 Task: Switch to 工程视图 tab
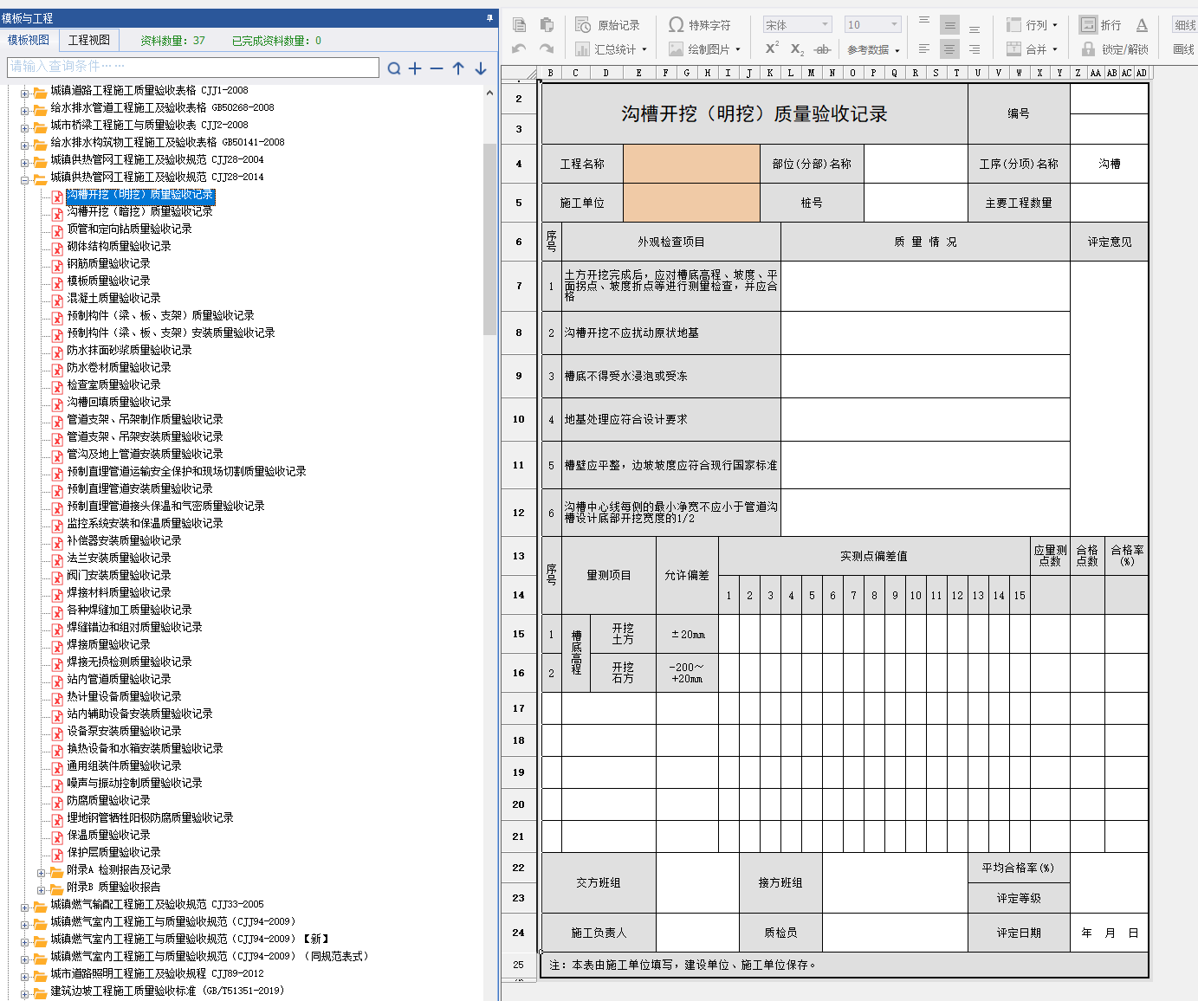tap(89, 40)
